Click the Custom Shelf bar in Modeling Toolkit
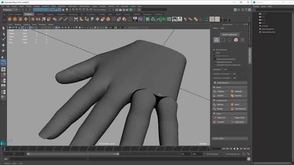The width and height of the screenshot is (294, 165). (x=230, y=138)
